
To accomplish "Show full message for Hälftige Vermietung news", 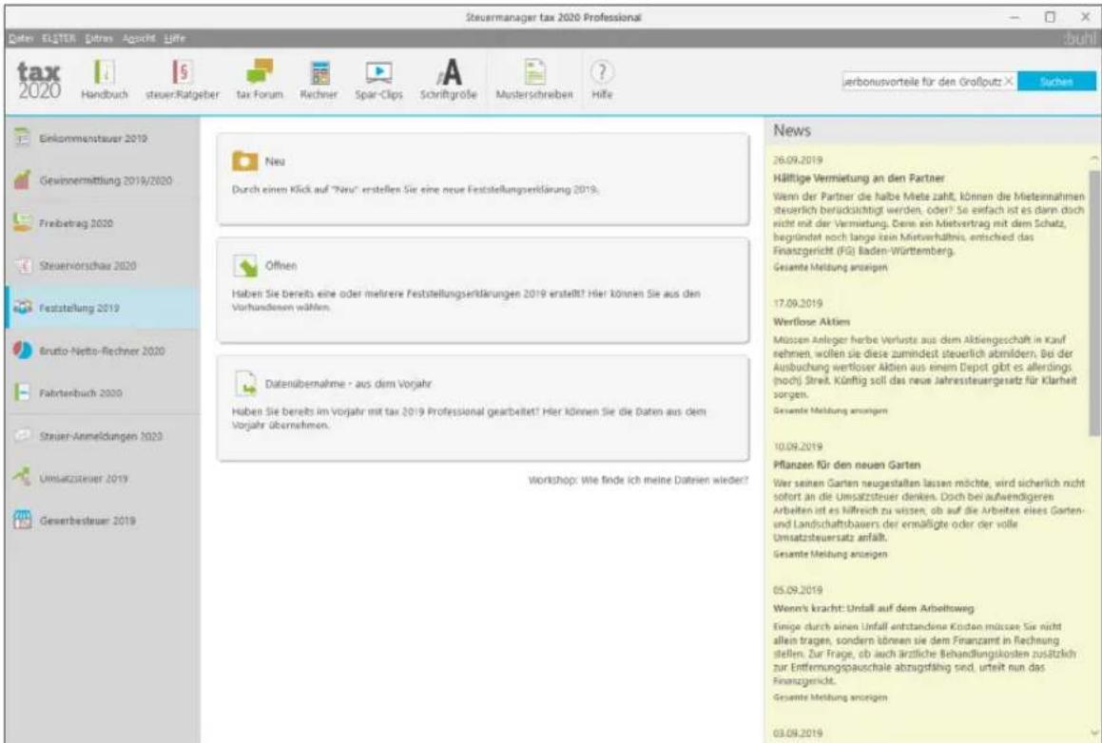I will (830, 268).
